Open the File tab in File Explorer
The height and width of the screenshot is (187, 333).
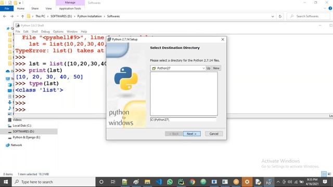click(7, 8)
